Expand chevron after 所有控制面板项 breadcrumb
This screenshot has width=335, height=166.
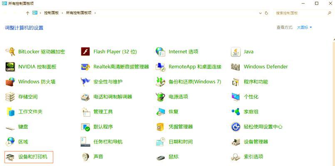95,13
